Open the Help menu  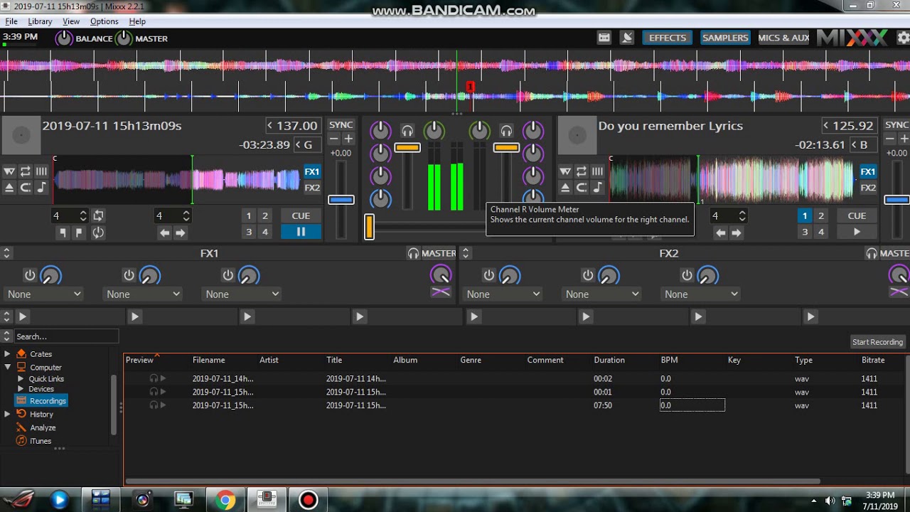tap(137, 21)
